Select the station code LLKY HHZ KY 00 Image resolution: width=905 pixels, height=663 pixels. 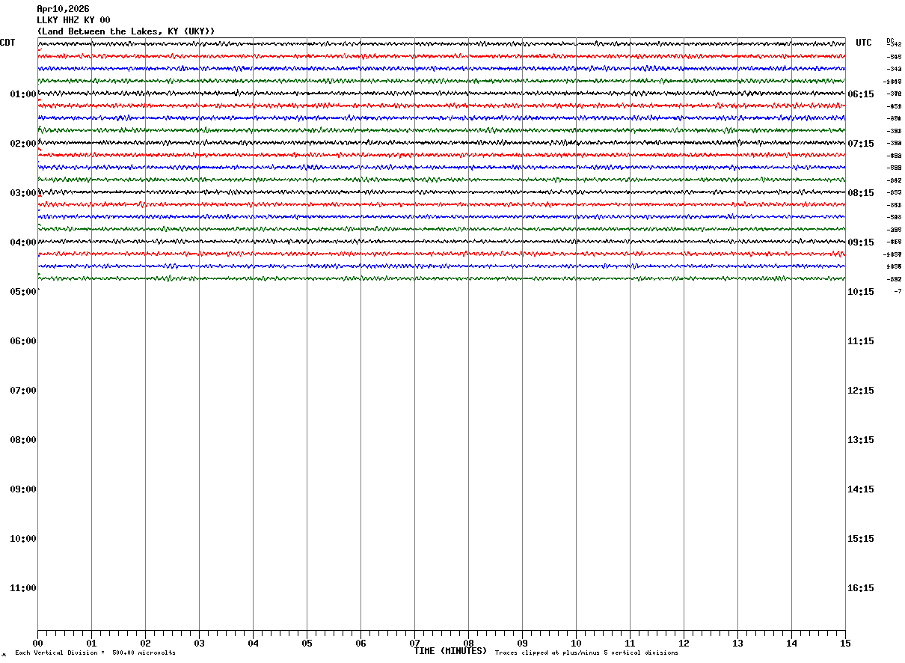click(x=73, y=20)
